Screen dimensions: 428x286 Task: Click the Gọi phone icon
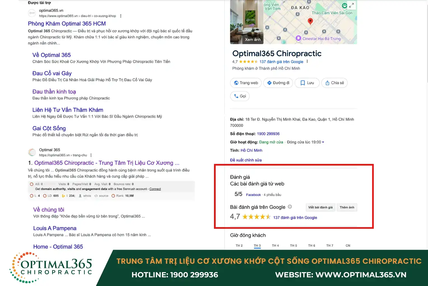pos(236,96)
